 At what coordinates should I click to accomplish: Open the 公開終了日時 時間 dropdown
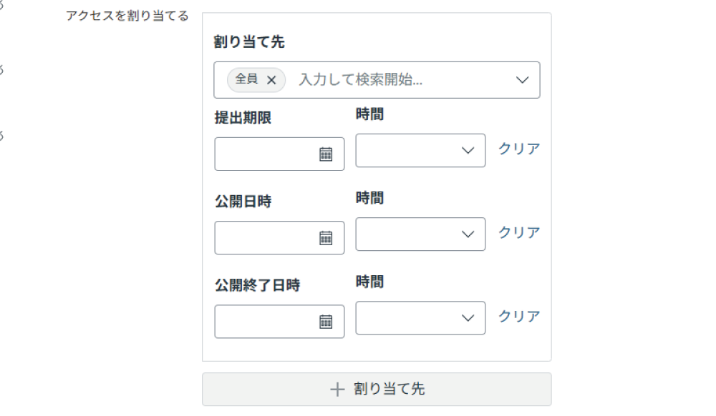[420, 318]
